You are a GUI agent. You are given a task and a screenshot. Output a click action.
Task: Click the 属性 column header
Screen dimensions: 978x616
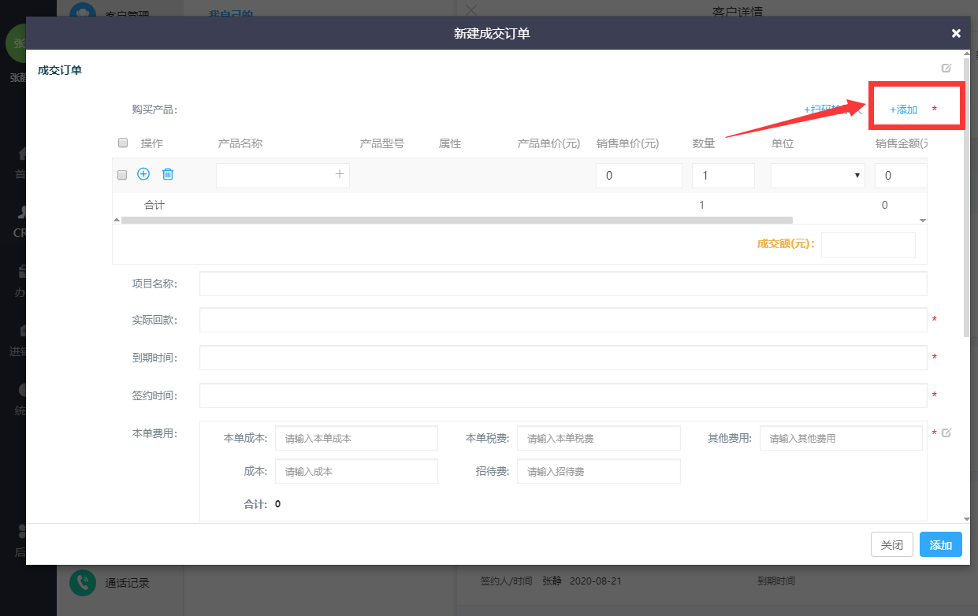point(450,143)
